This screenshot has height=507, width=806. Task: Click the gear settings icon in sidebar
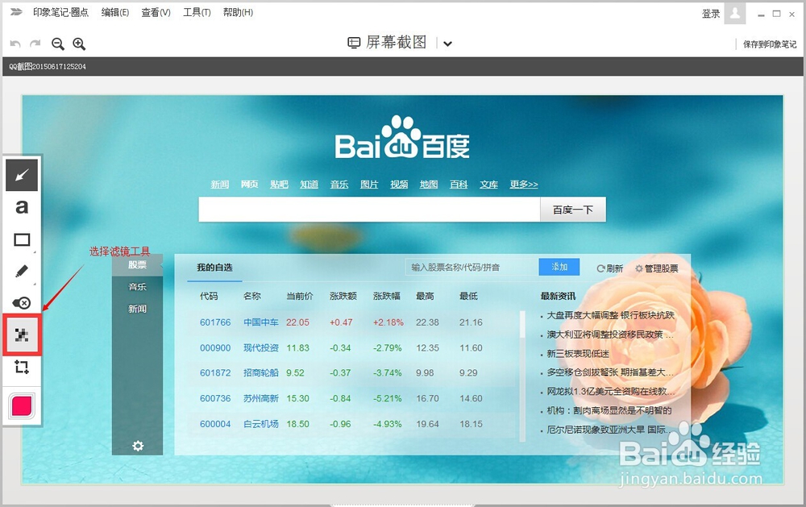click(138, 446)
